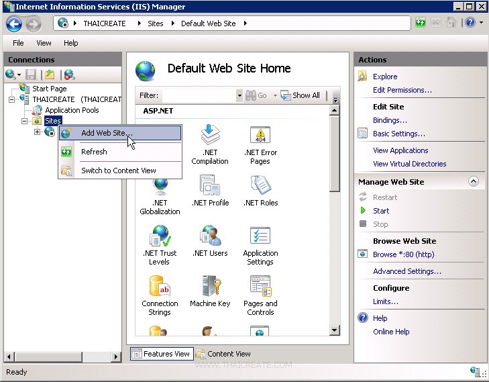Click THAICREATE in the address breadcrumb
The image size is (489, 382).
[x=105, y=23]
